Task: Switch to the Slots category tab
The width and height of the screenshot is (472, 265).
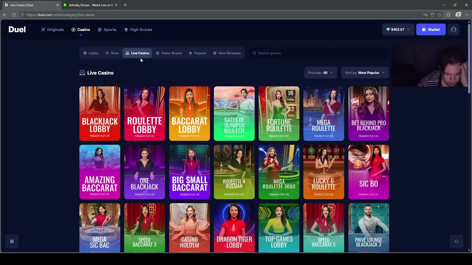Action: [x=112, y=53]
